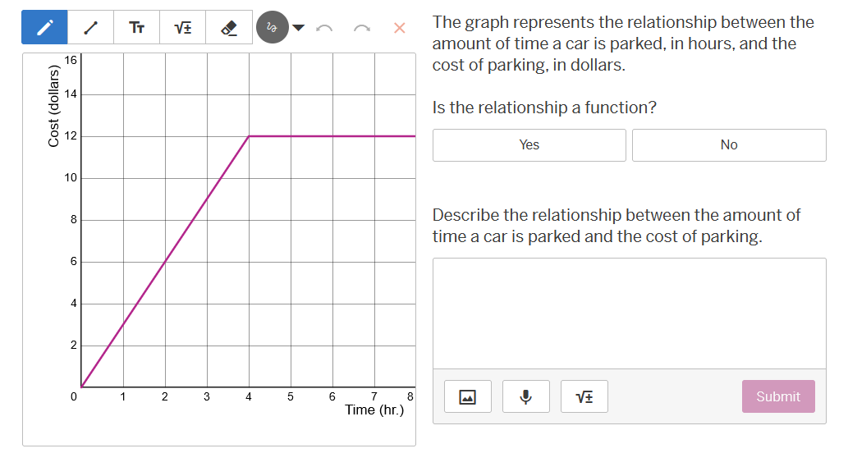This screenshot has height=476, width=848.
Task: Toggle off the active pencil tool
Action: tap(44, 27)
